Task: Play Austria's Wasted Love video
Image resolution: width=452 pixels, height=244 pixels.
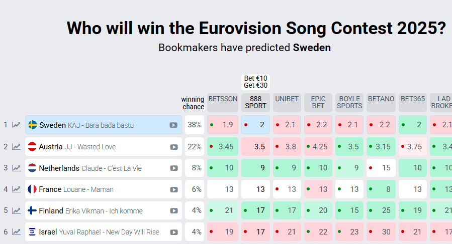Action: [x=173, y=147]
